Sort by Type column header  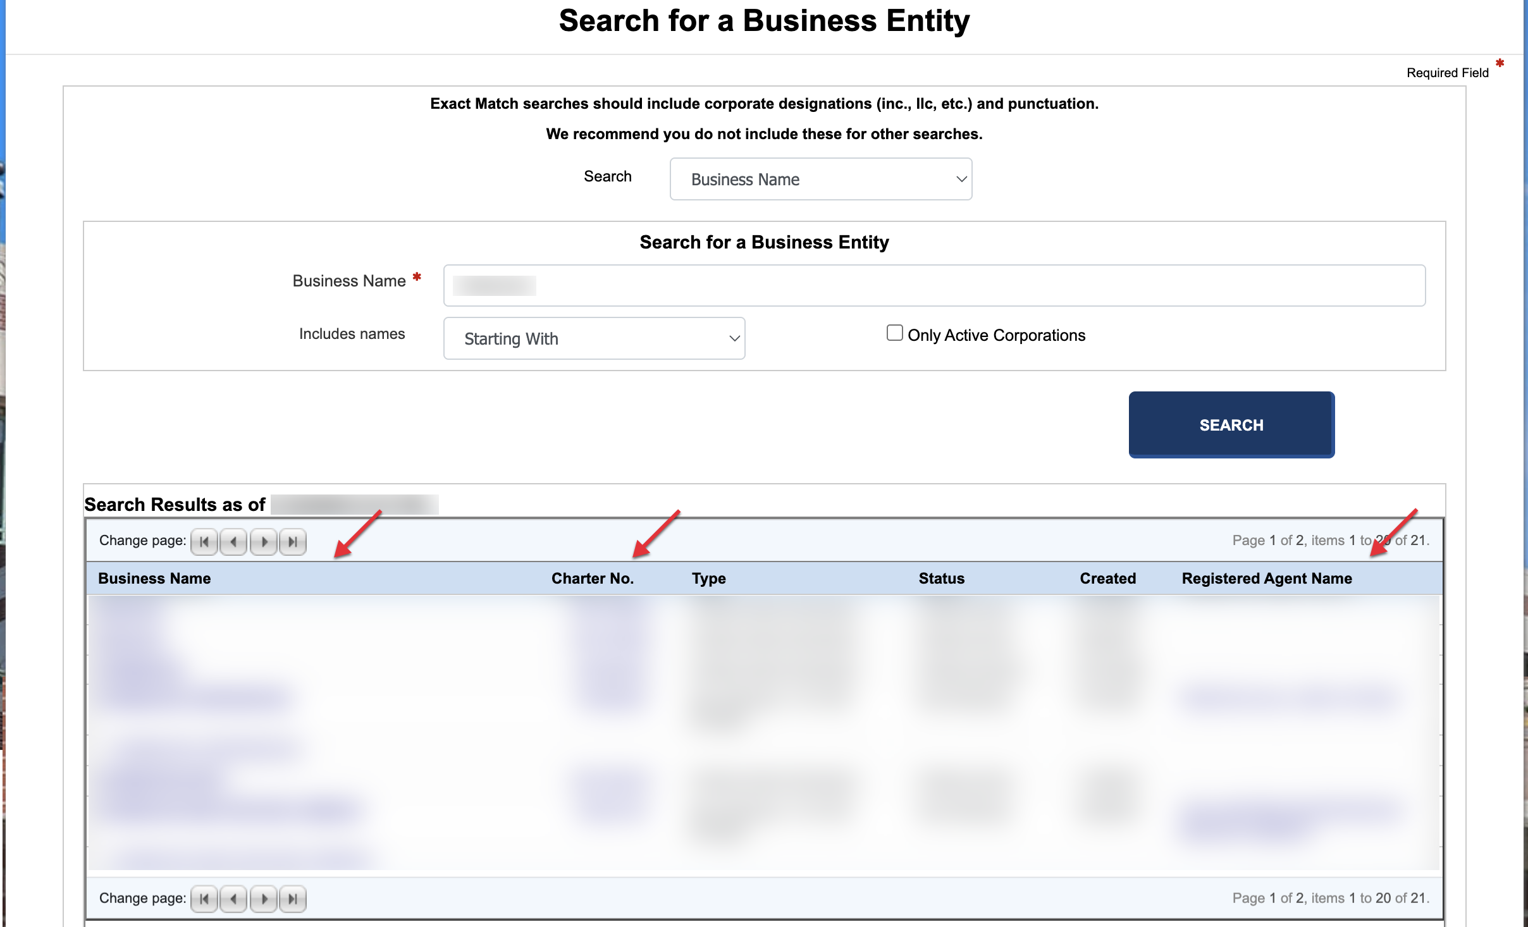[x=708, y=579]
